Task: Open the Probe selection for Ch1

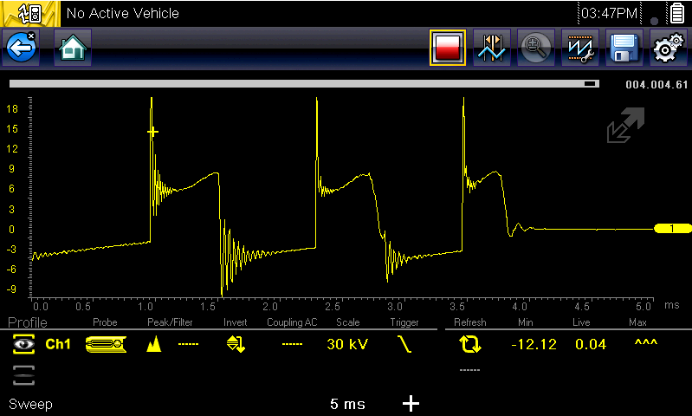Action: pyautogui.click(x=106, y=344)
